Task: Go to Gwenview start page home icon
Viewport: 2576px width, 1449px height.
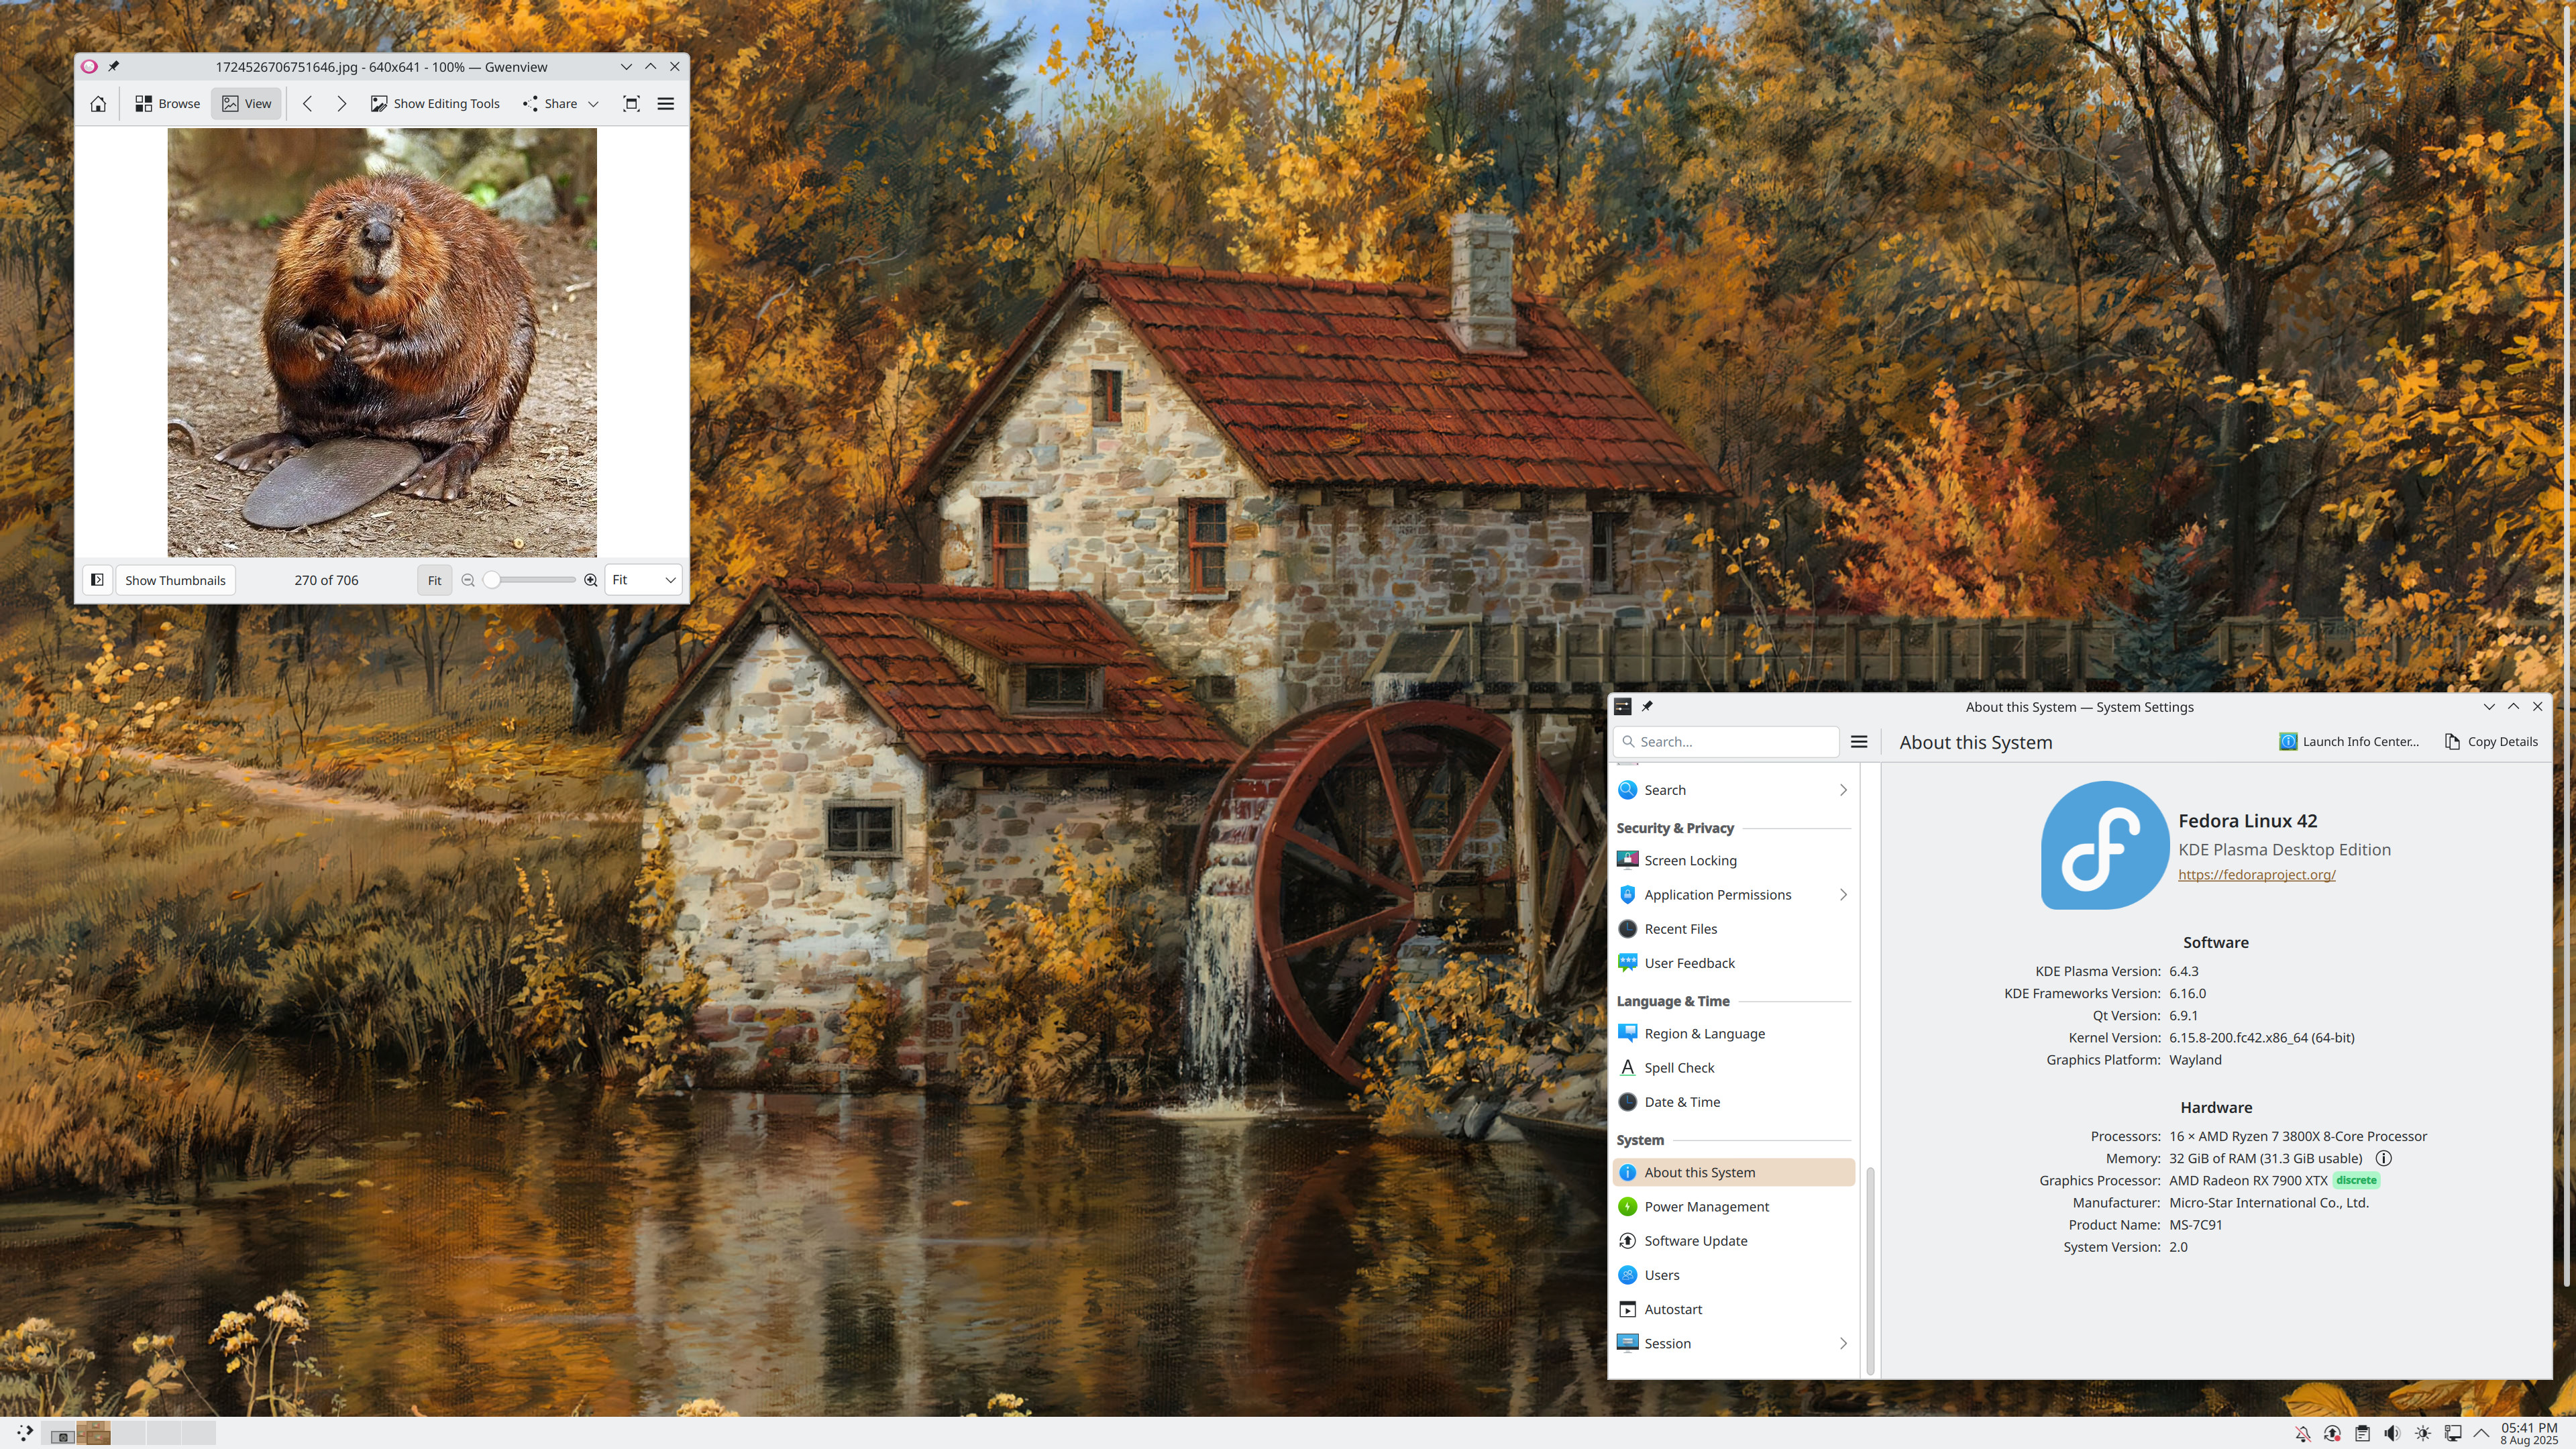Action: tap(98, 104)
